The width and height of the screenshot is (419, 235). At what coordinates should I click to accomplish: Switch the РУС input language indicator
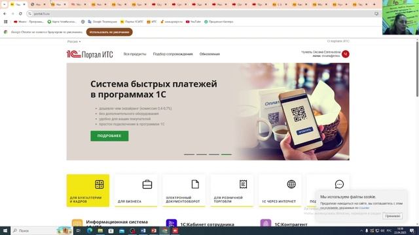point(389,230)
